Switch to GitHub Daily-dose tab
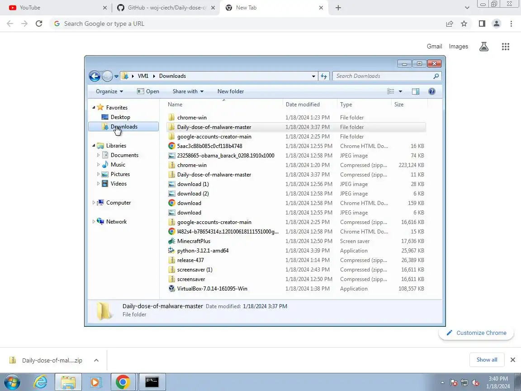 [166, 8]
